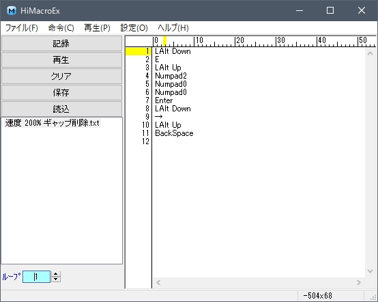Click the horizontal scrollbar left arrow

(158, 282)
